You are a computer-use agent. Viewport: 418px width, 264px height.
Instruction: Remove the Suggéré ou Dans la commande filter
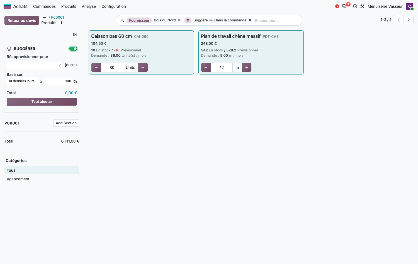pyautogui.click(x=250, y=20)
